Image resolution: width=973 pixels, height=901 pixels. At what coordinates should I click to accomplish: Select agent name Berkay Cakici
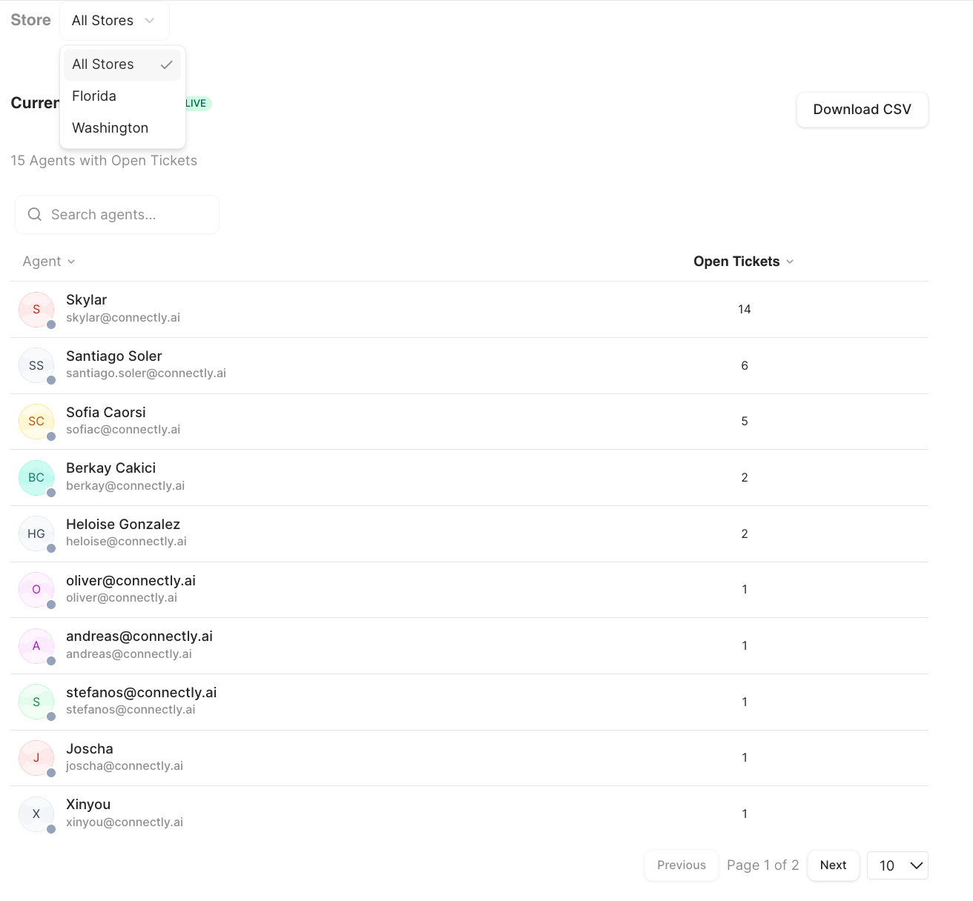click(111, 468)
